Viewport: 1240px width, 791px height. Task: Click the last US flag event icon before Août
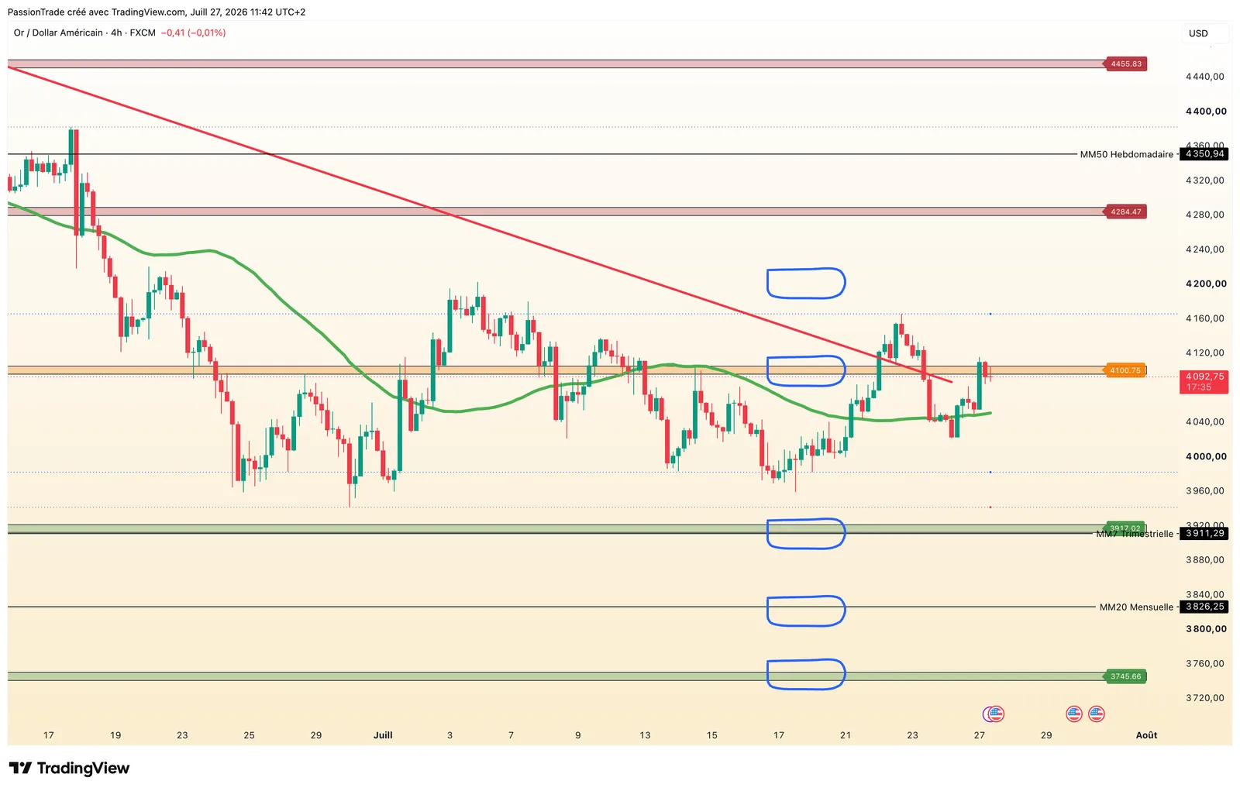click(x=1096, y=714)
